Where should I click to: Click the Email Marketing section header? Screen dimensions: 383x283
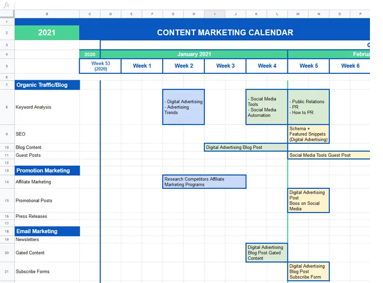coord(47,231)
